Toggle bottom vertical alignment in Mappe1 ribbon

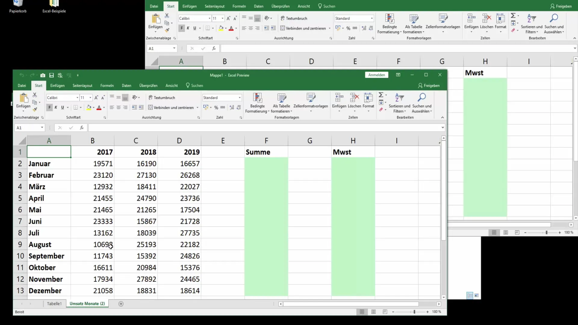click(x=125, y=97)
